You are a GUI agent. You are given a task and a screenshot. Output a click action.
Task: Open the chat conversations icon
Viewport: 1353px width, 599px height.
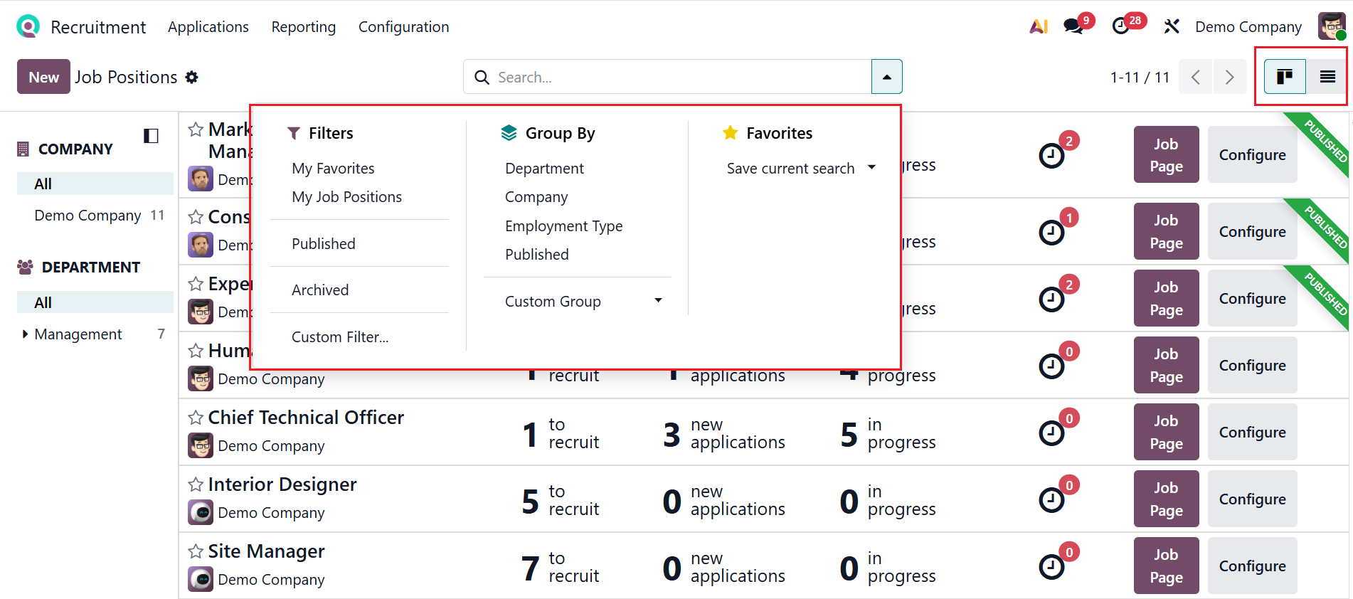pyautogui.click(x=1073, y=27)
